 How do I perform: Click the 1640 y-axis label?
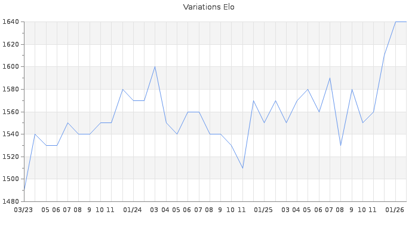(x=11, y=22)
